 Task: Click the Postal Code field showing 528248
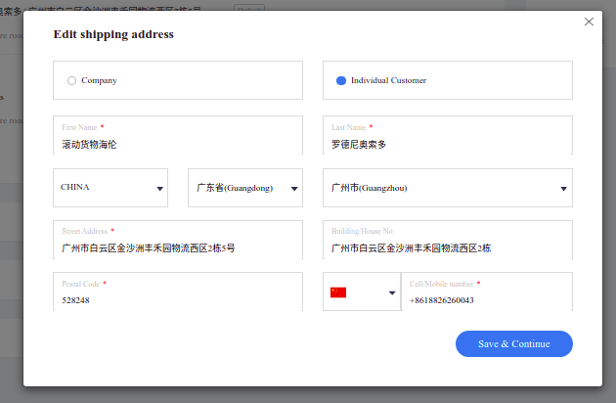(177, 300)
